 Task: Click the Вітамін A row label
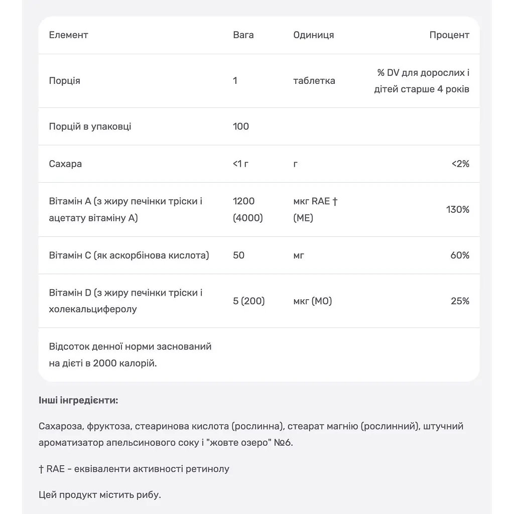(125, 209)
